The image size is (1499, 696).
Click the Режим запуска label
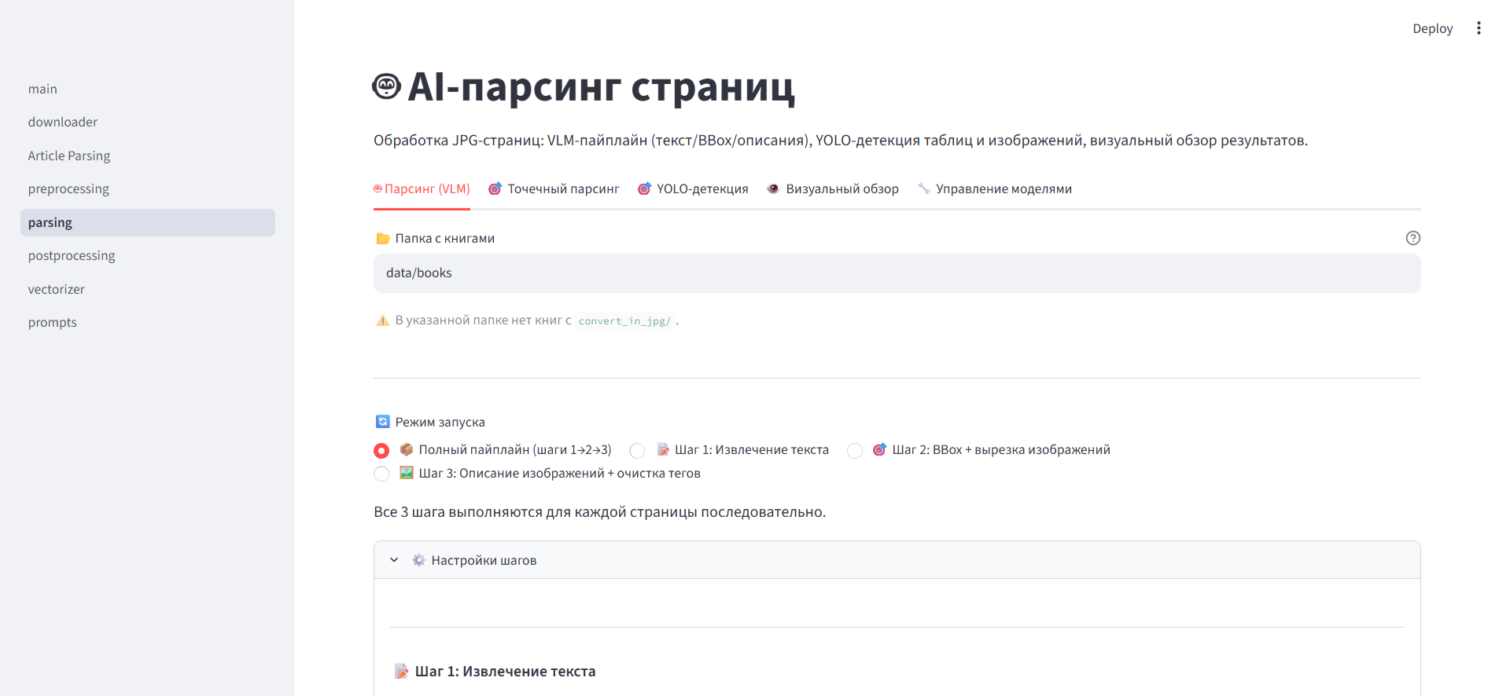[440, 422]
